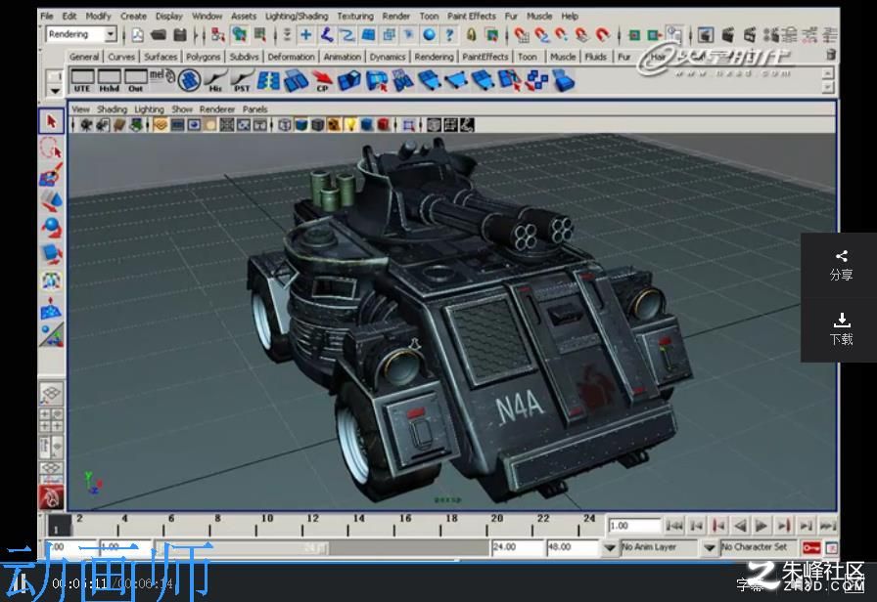Toggle the light bulb use-all-lights icon
Screen dimensions: 877x602
click(x=350, y=124)
